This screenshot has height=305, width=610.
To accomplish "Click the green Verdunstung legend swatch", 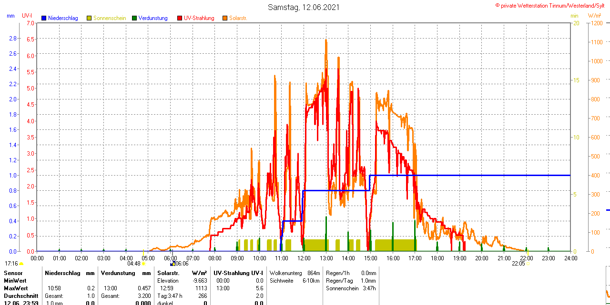I will tap(134, 18).
